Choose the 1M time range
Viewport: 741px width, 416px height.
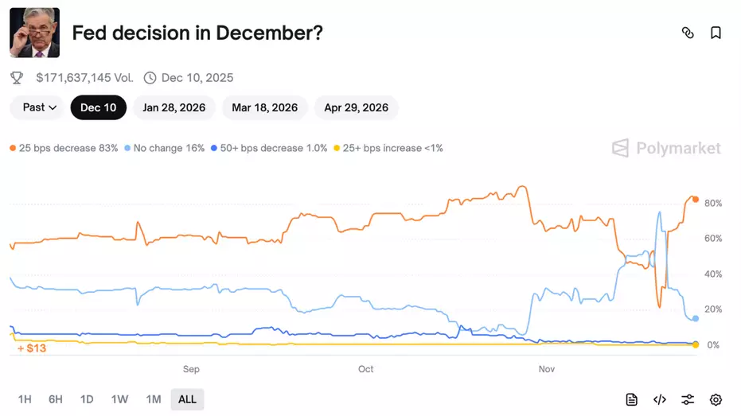tap(153, 399)
